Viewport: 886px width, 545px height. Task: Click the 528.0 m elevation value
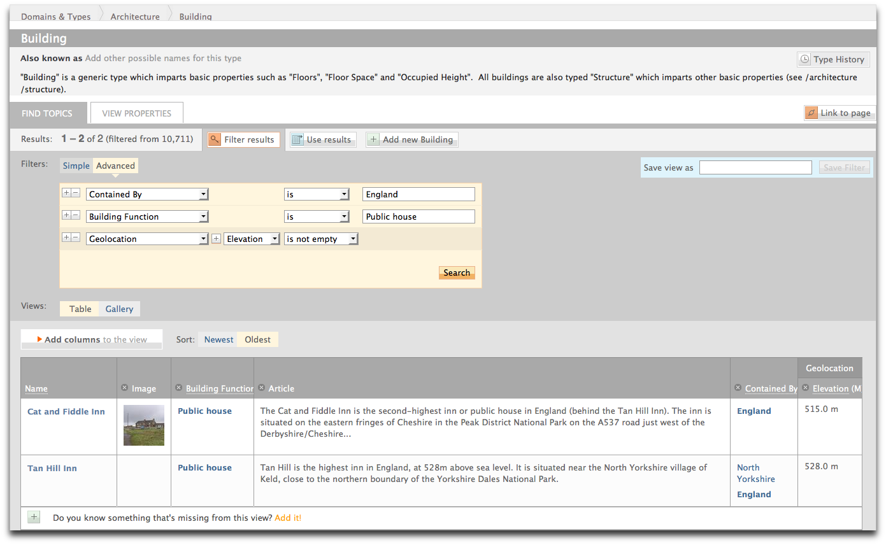822,466
